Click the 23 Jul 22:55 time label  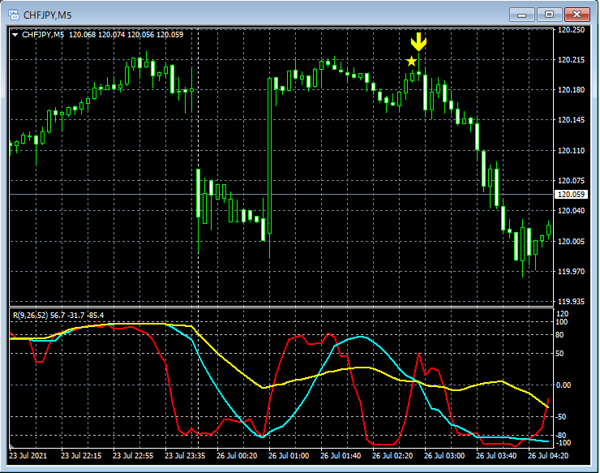coord(133,456)
